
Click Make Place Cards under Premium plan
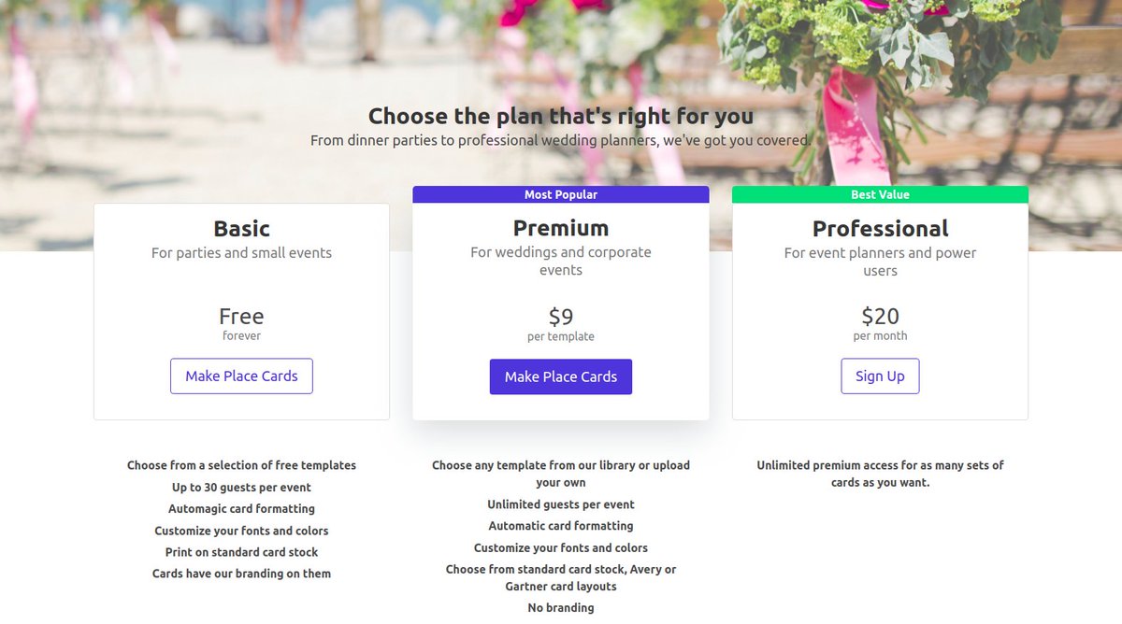pos(561,377)
